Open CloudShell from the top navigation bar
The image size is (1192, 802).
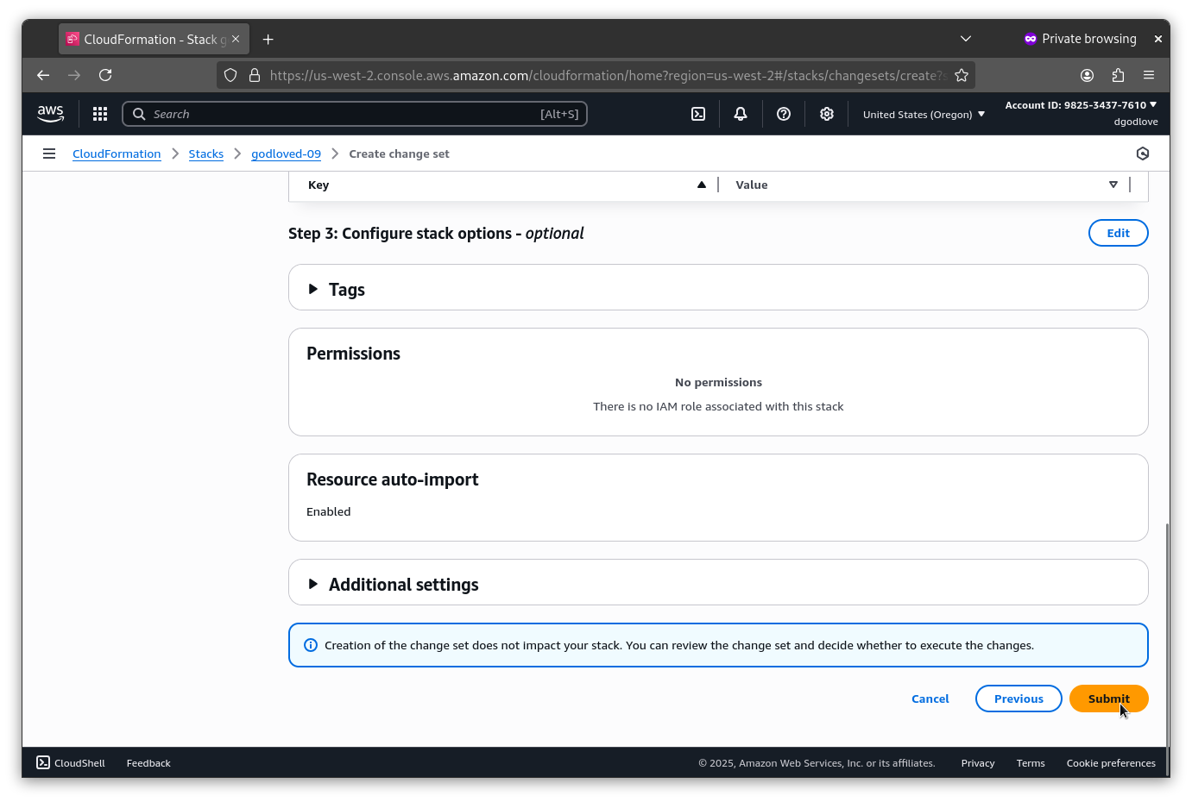coord(698,114)
